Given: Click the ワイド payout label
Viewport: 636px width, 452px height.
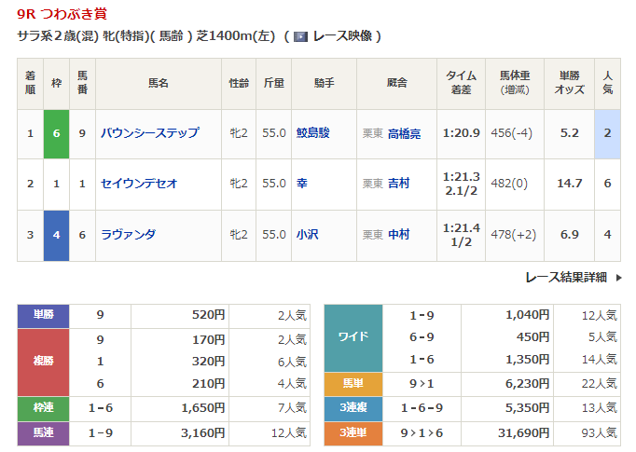Looking at the screenshot, I should pos(352,337).
